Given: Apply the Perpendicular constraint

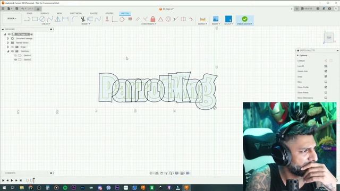Looking at the screenshot, I should (x=145, y=19).
